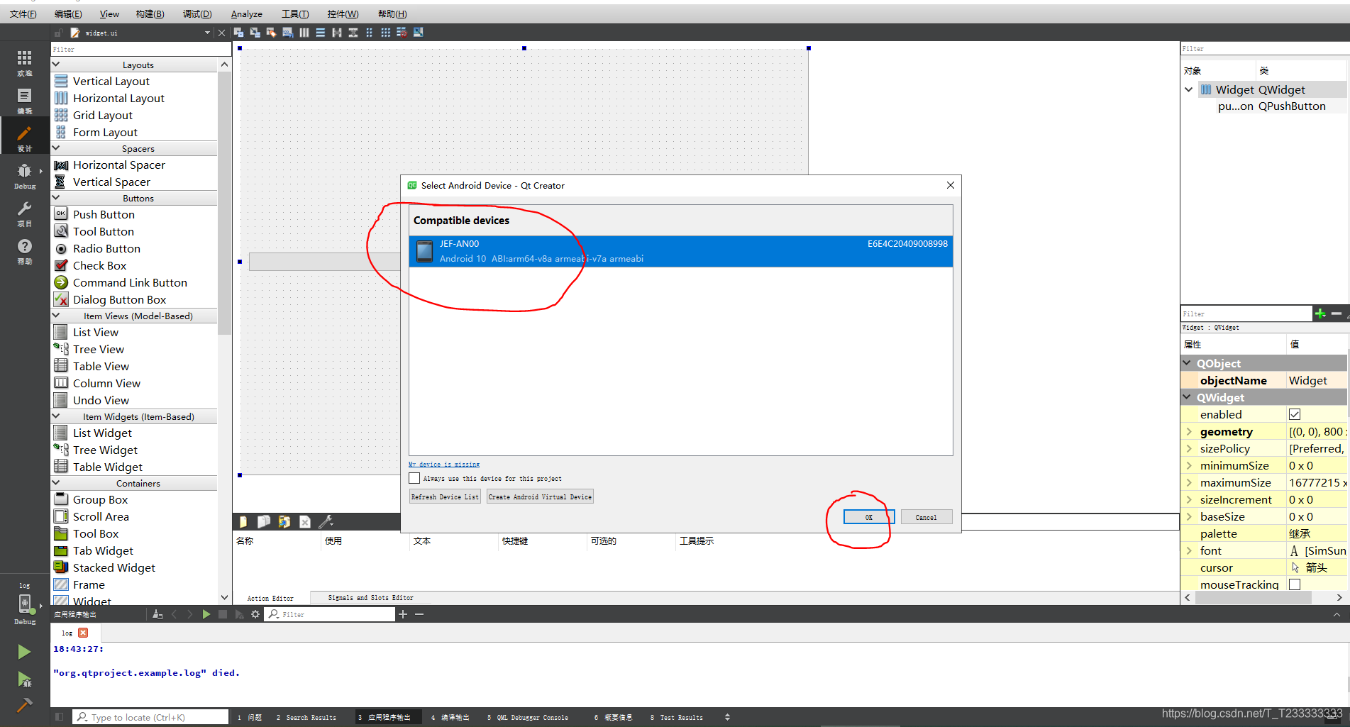Open the QML Debugger Console pane
The height and width of the screenshot is (727, 1350).
[x=528, y=717]
